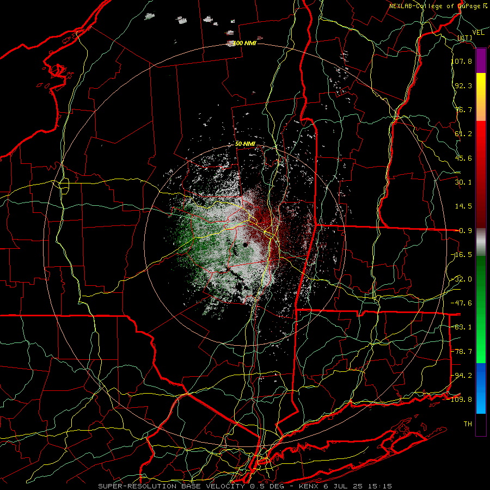This screenshot has width=490, height=490.
Task: Click the -78.7 value on velocity scale
Action: pyautogui.click(x=461, y=352)
